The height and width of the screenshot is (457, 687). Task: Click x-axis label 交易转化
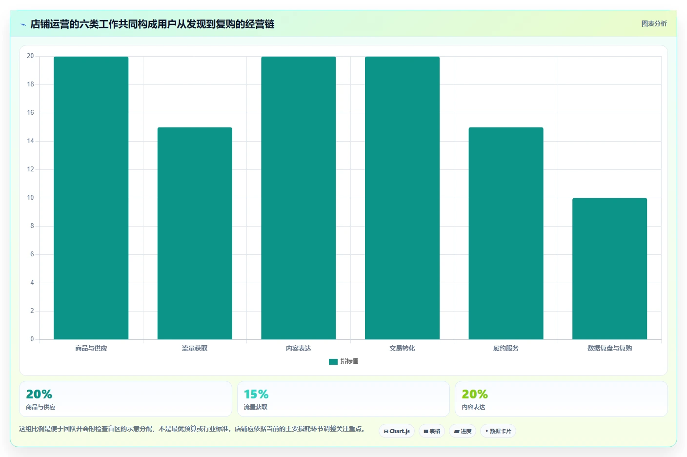(x=402, y=348)
